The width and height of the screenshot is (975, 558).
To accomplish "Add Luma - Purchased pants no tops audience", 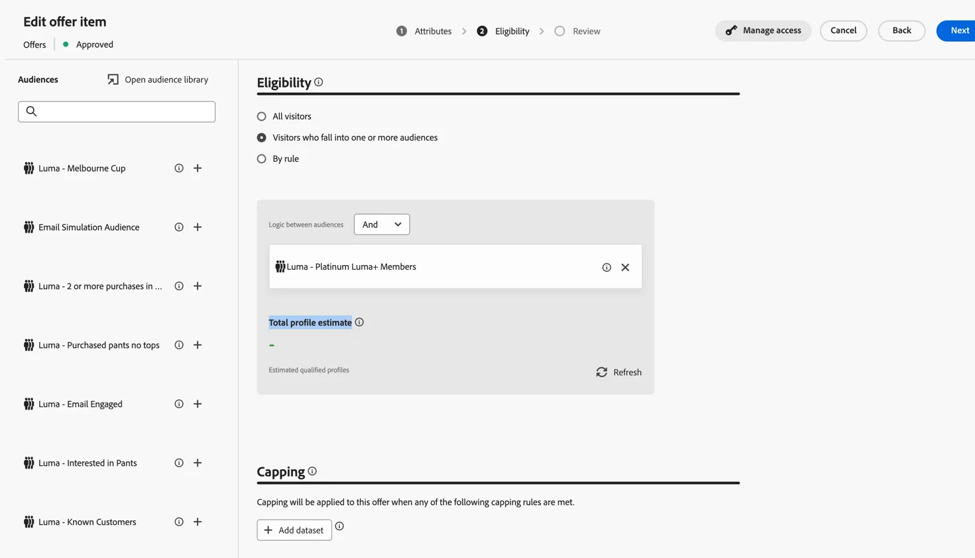I will tap(198, 345).
